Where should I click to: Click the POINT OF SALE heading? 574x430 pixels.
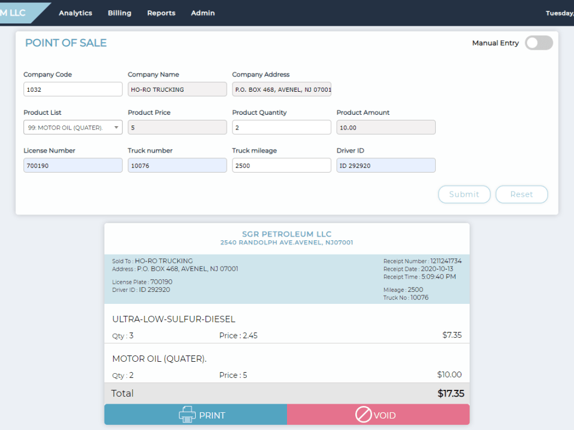[66, 43]
